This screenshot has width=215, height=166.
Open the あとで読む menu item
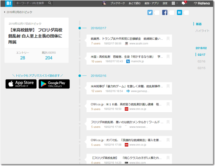pos(135,3)
